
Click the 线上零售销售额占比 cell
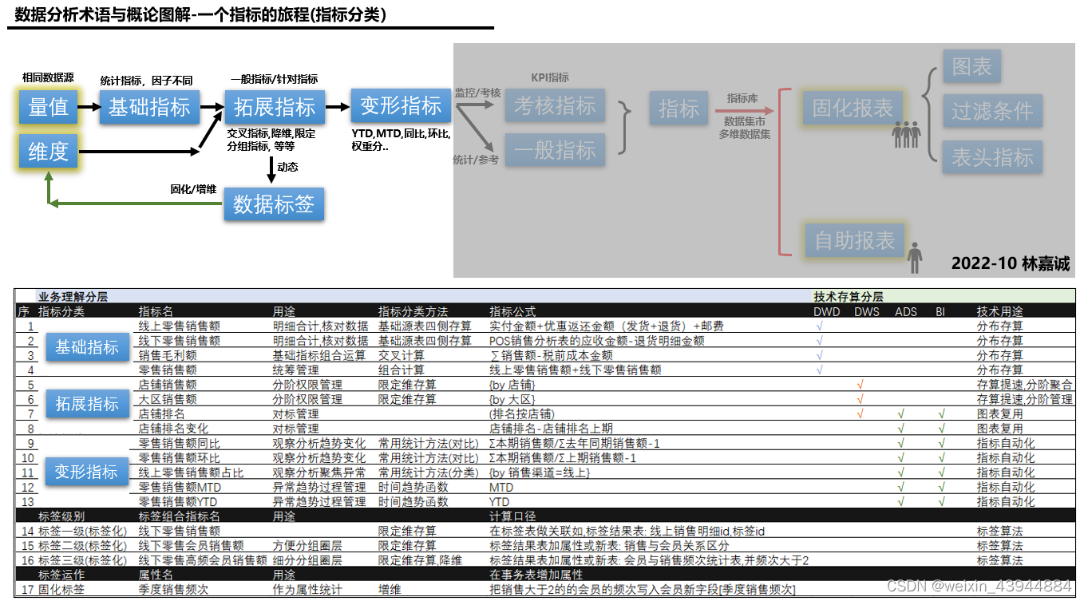click(x=191, y=472)
